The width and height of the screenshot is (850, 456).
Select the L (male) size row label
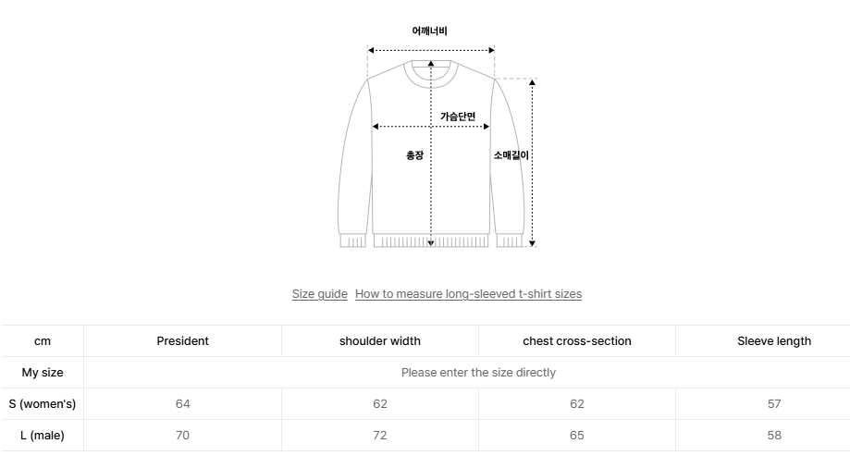pyautogui.click(x=43, y=436)
